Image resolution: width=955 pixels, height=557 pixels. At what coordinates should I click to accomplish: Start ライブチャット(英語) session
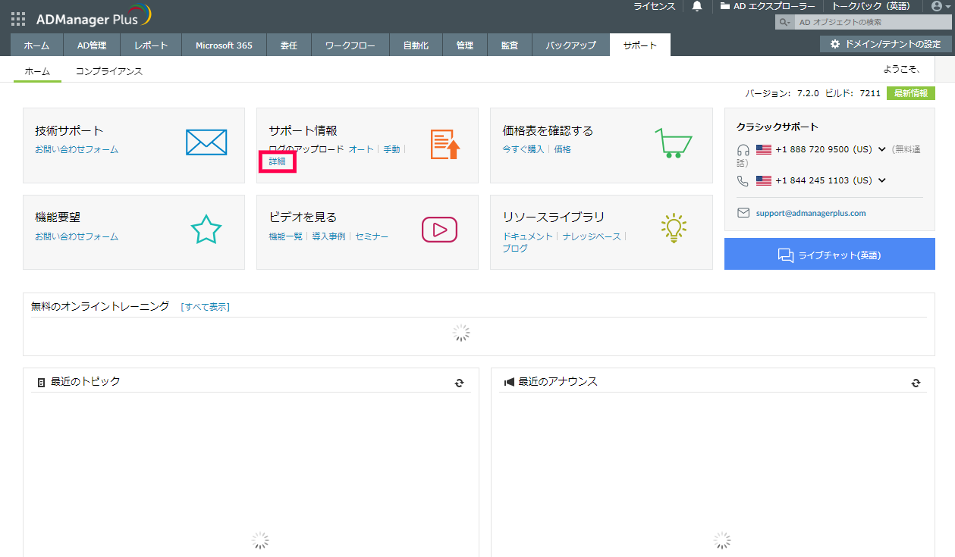click(x=829, y=255)
